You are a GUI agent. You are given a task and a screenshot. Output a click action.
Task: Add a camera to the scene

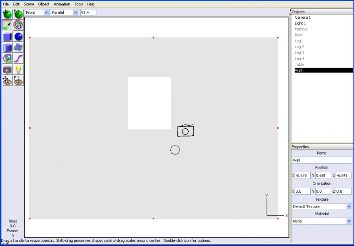click(x=6, y=70)
